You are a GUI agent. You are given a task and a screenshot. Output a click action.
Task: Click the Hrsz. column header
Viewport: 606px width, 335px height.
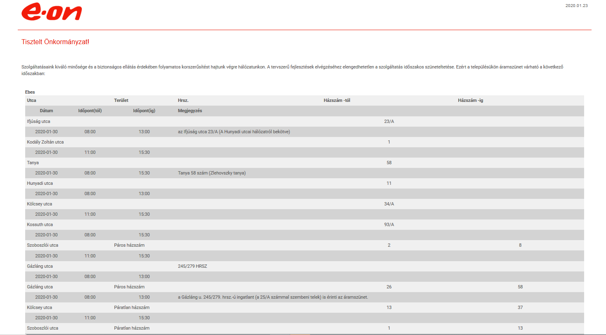click(x=183, y=100)
